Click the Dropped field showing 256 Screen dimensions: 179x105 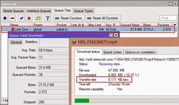(x=54, y=102)
